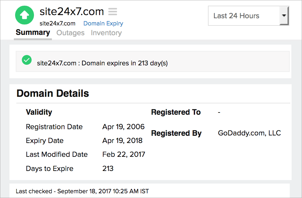Switch to the Outages tab

70,32
